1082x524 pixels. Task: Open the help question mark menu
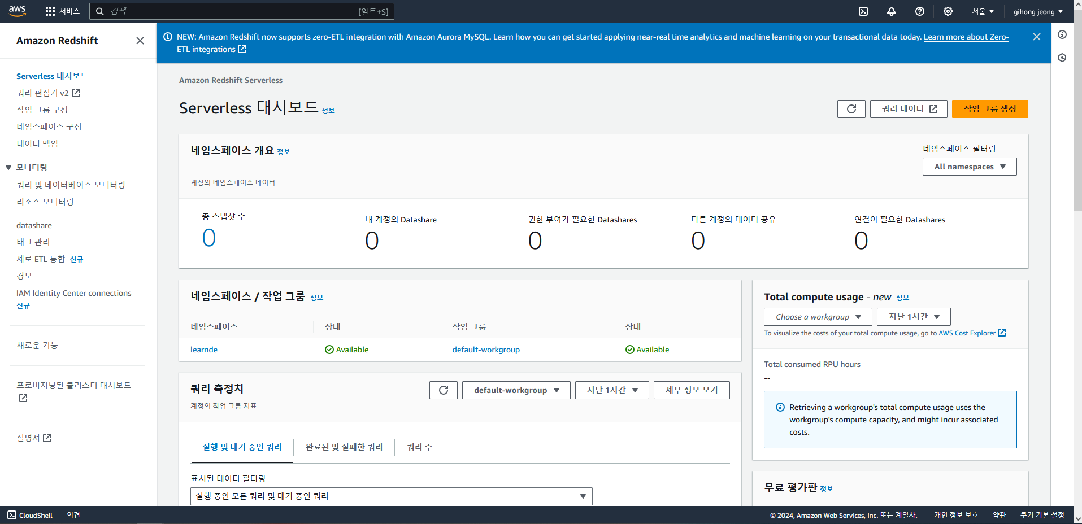(x=920, y=11)
